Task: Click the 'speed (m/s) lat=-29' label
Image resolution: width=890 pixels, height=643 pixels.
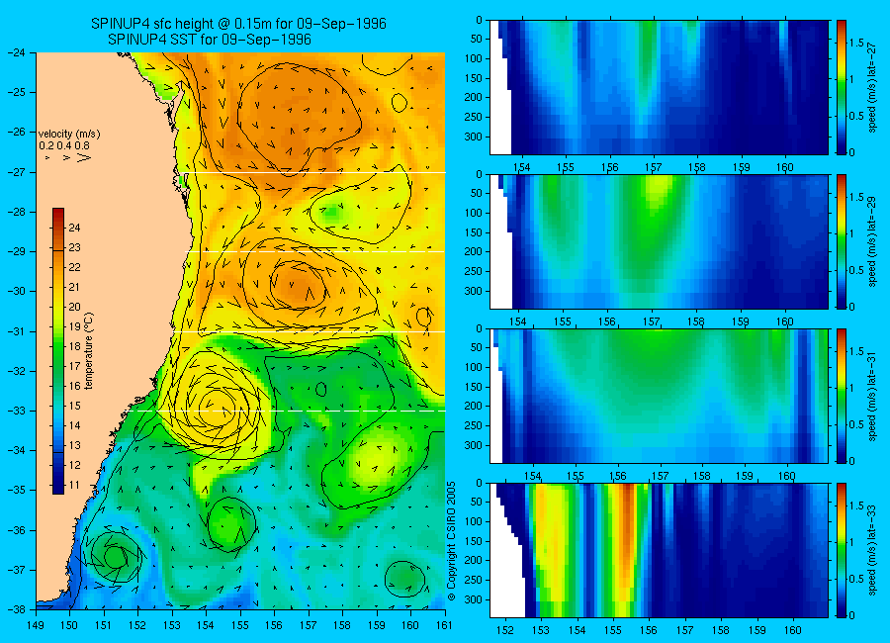Action: click(873, 242)
